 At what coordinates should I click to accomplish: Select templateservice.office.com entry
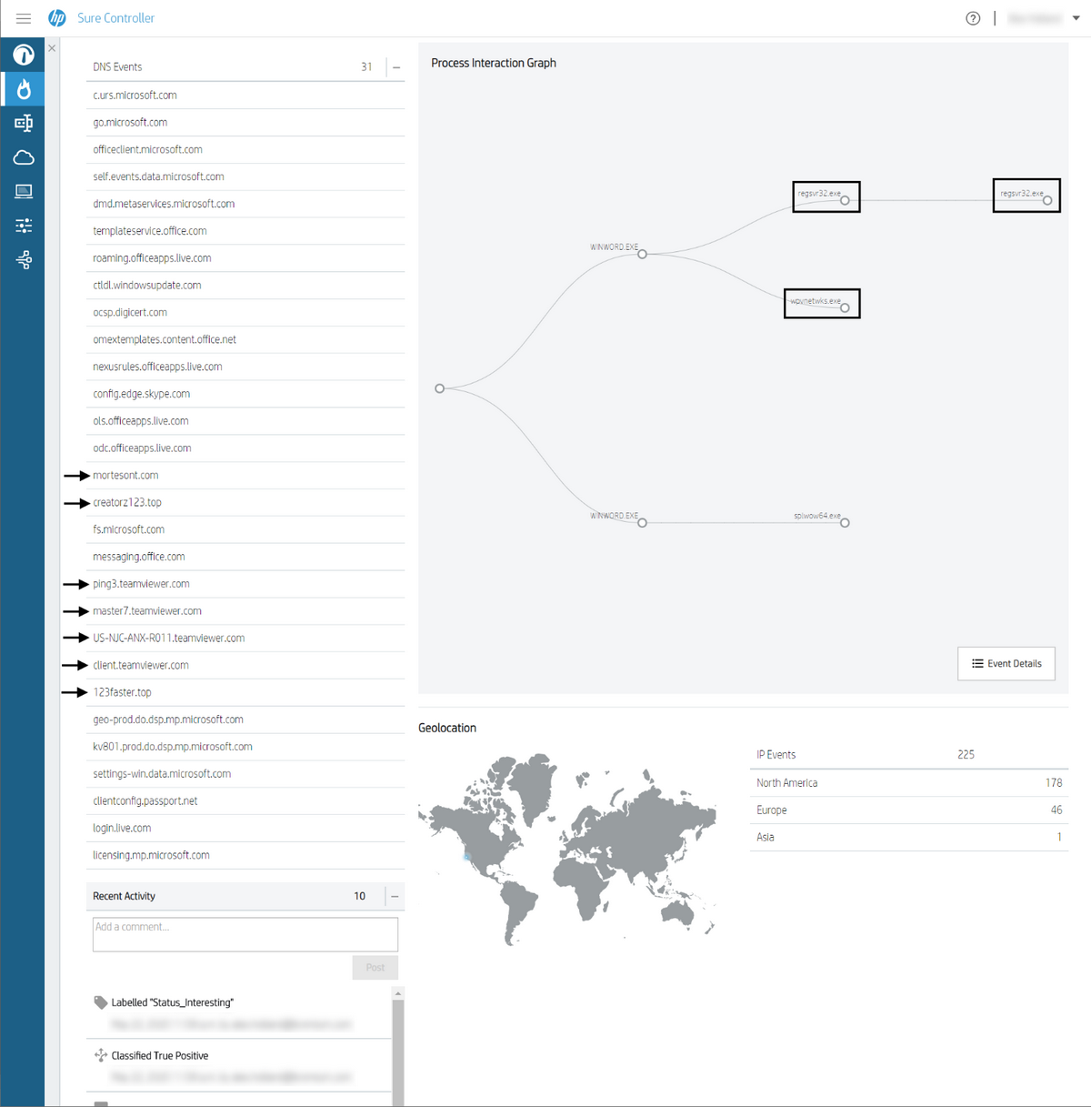coord(245,231)
